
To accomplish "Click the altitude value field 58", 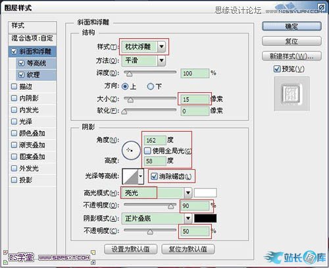I will (x=155, y=161).
